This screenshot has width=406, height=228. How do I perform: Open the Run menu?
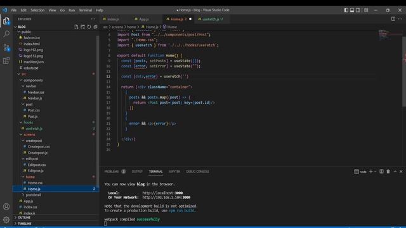pos(72,10)
